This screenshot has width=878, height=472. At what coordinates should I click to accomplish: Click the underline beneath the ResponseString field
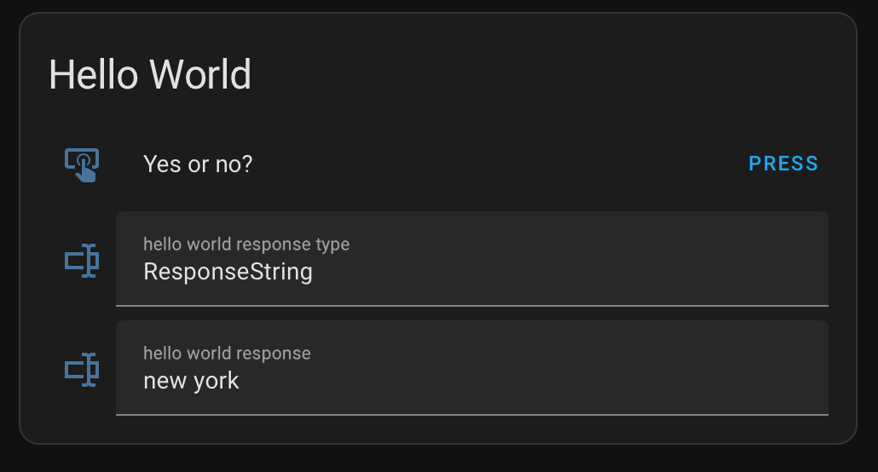(472, 306)
